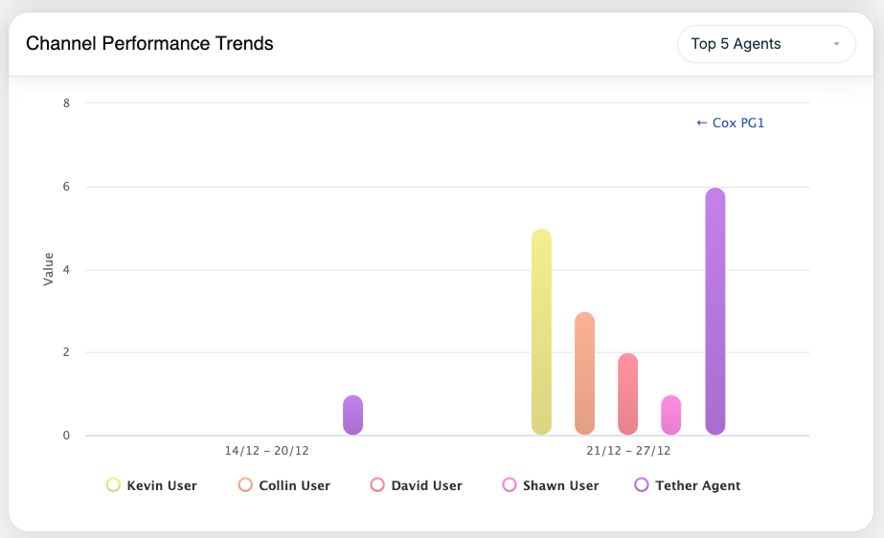The image size is (884, 538).
Task: Hide Tether Agent series via legend label
Action: tap(697, 485)
